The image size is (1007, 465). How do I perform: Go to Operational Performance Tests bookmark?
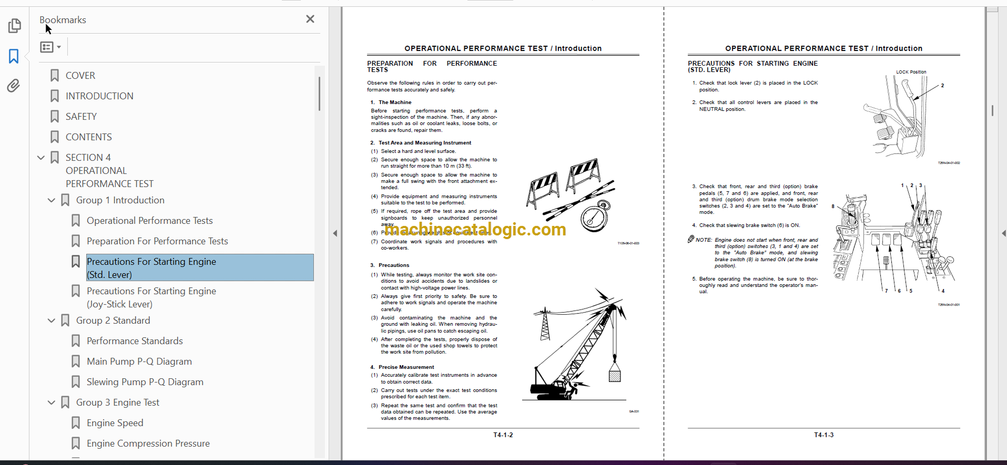pyautogui.click(x=150, y=221)
